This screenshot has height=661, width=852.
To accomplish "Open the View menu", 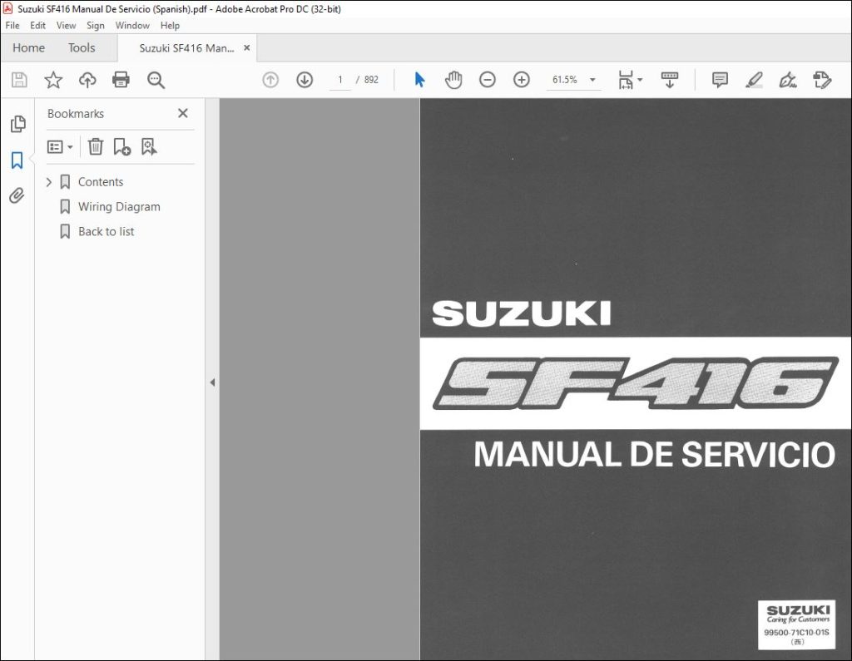I will click(67, 26).
